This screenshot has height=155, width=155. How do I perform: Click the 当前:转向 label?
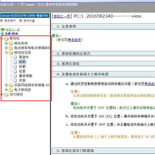point(11,34)
